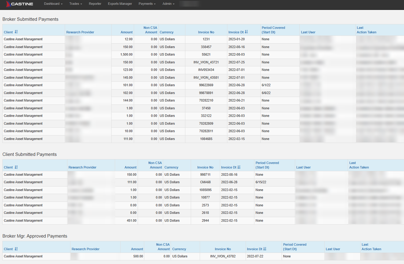Image resolution: width=404 pixels, height=264 pixels.
Task: Click Non CSA Amount header in Broker Submitted Payments
Action: tap(151, 30)
